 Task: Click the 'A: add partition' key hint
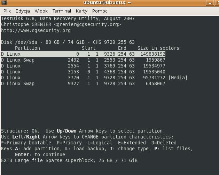tap(38, 149)
